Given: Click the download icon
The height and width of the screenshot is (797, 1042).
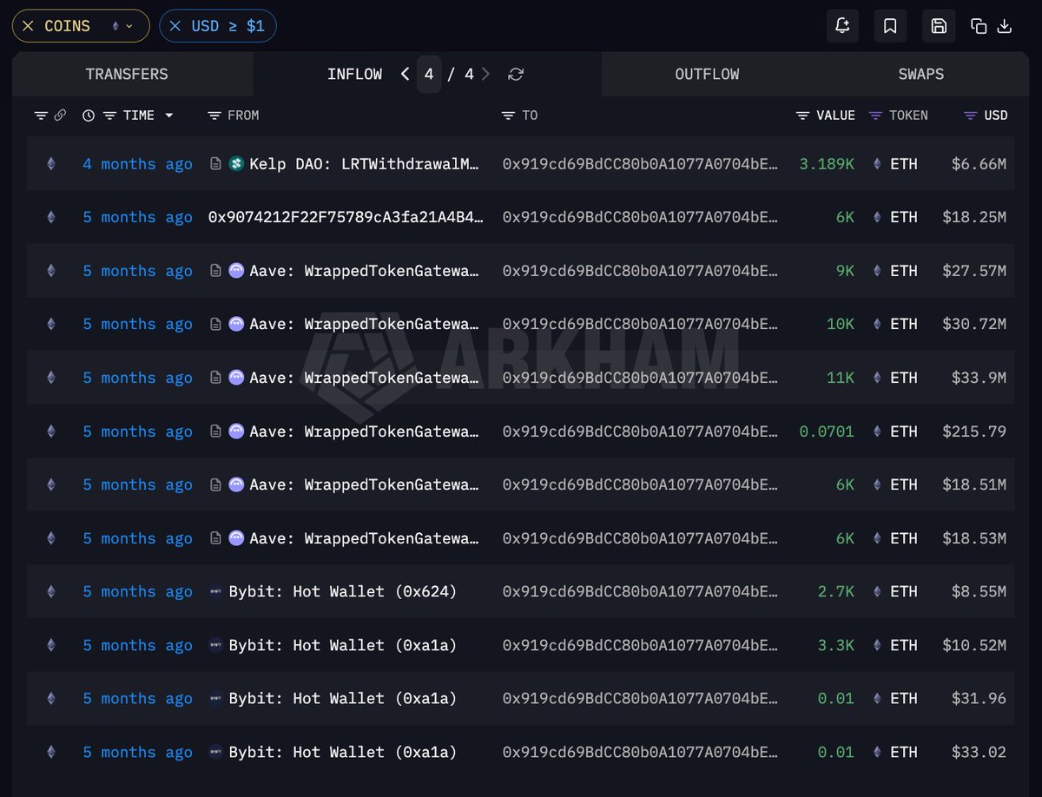Looking at the screenshot, I should coord(1005,26).
